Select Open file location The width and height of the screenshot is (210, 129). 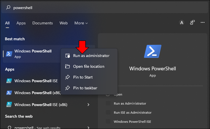[x=89, y=66]
